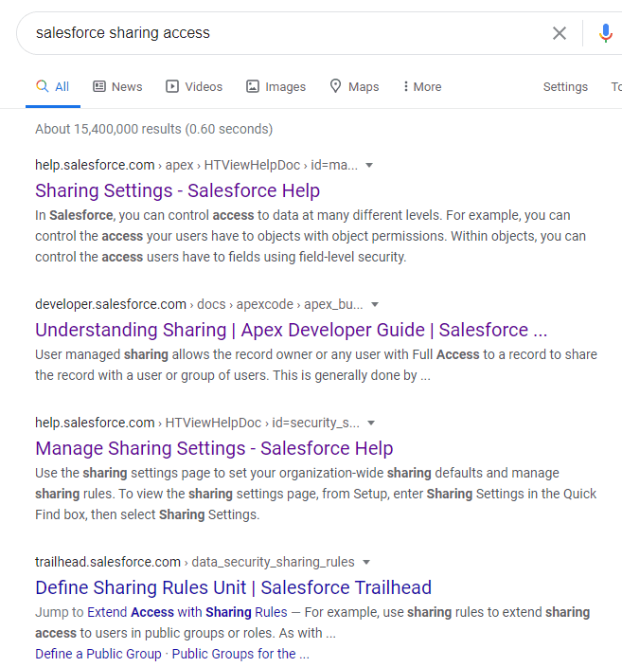Open the Define a Public Group sublink

[98, 654]
